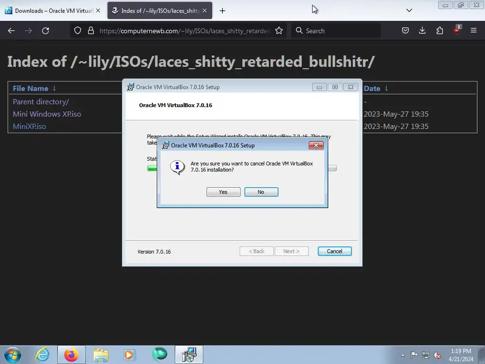Open the Windows Start menu
The width and height of the screenshot is (485, 364).
[13, 355]
